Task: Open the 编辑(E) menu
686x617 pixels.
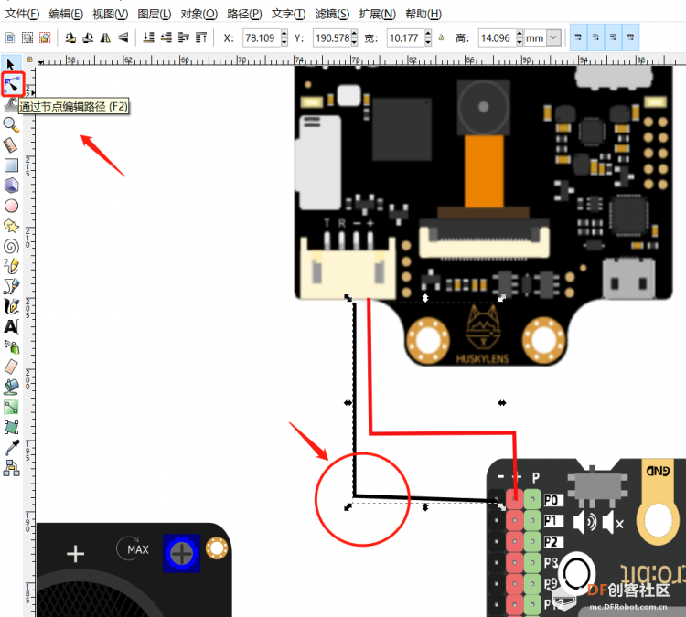Action: point(66,14)
